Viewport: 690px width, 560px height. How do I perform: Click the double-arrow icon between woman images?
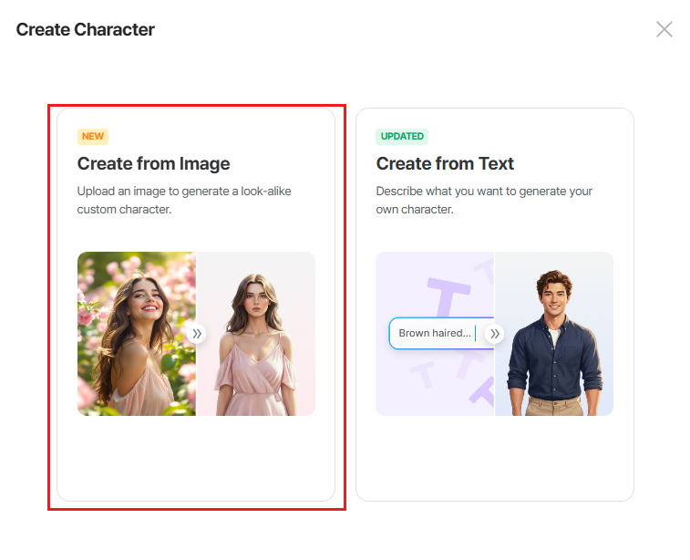197,334
